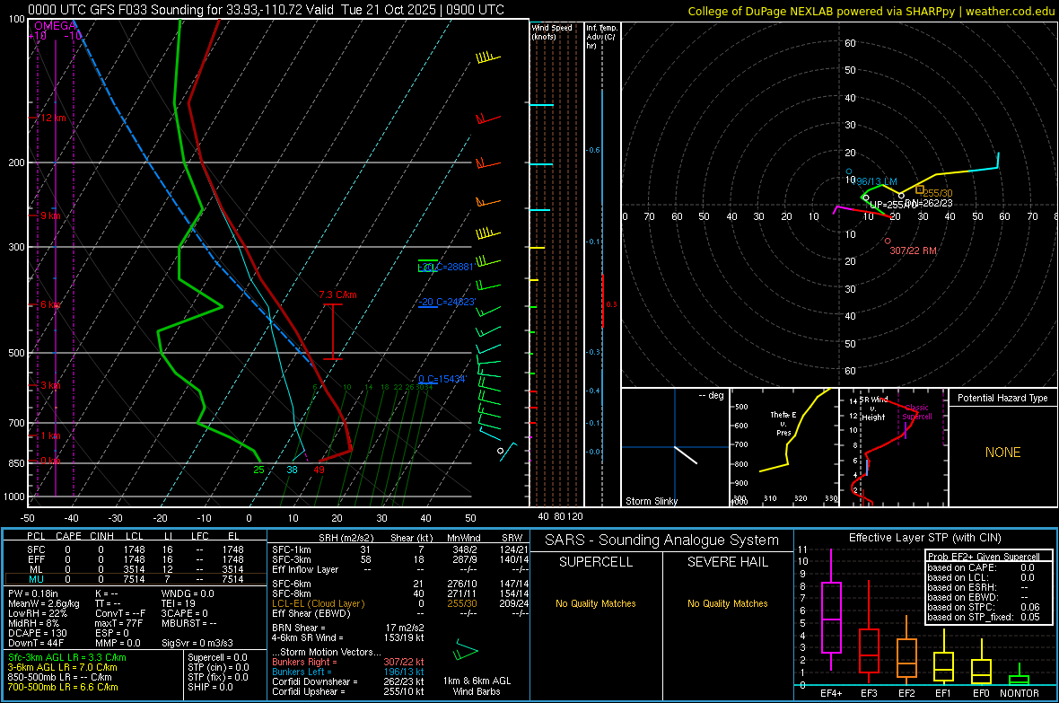This screenshot has width=1059, height=703.
Task: Click the 3 km height marker
Action: click(50, 385)
